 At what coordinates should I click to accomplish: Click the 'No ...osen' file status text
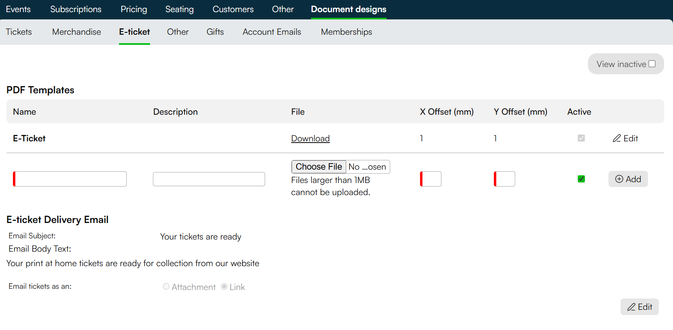pos(367,167)
